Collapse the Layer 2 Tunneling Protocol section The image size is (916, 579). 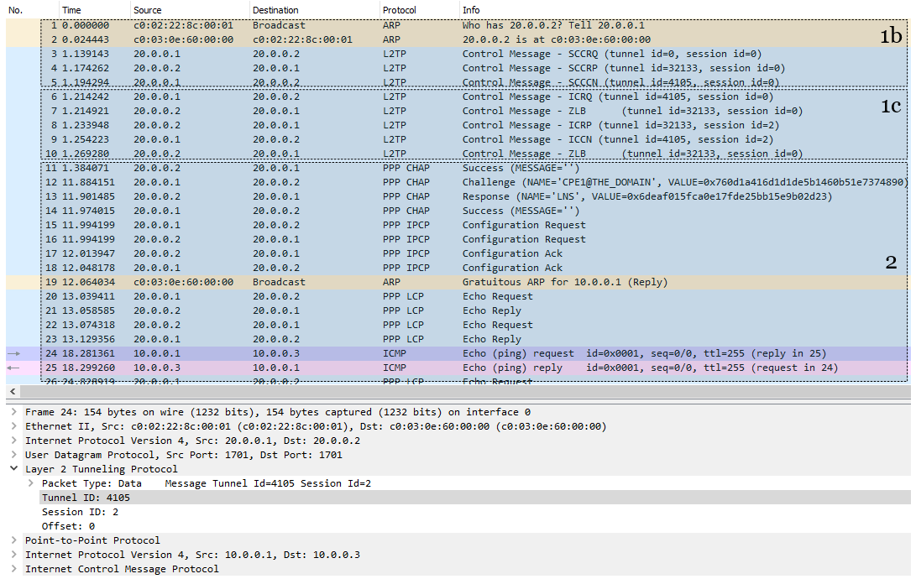point(13,469)
